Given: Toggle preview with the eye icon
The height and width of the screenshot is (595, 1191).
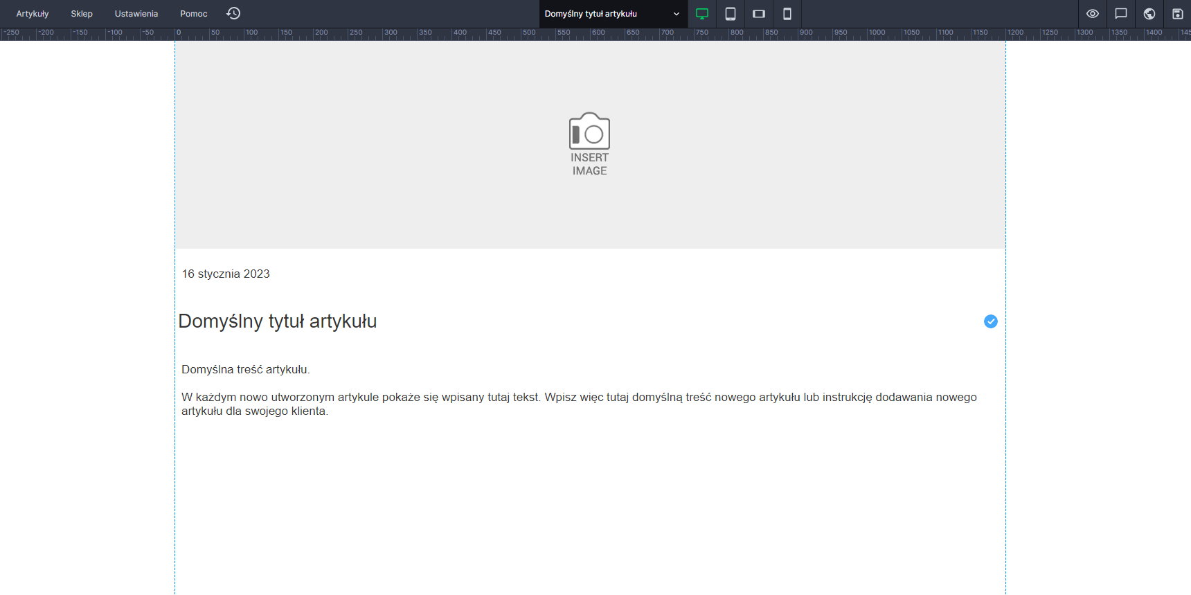Looking at the screenshot, I should (1093, 14).
